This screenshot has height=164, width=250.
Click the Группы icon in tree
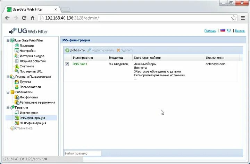point(17,82)
